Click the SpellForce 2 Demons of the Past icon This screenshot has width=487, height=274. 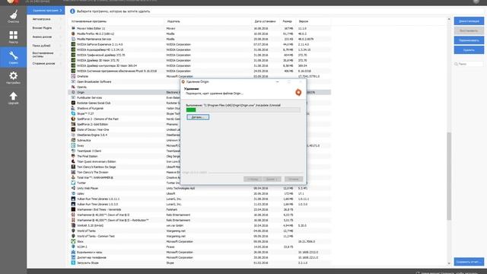[x=73, y=119]
